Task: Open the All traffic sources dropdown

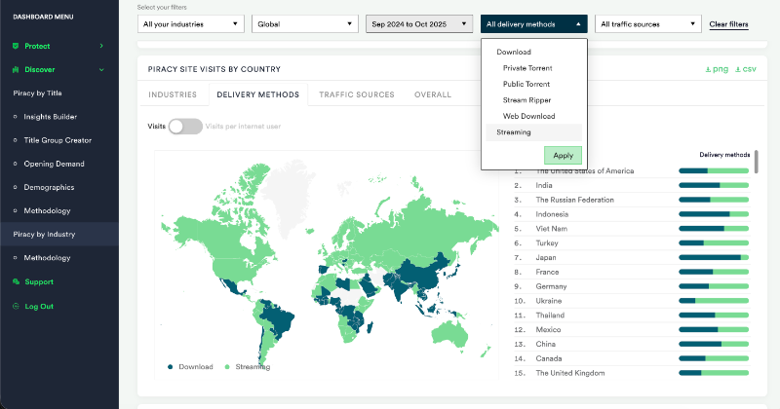Action: pos(648,24)
